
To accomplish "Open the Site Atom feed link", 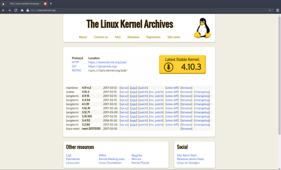I will point(187,155).
